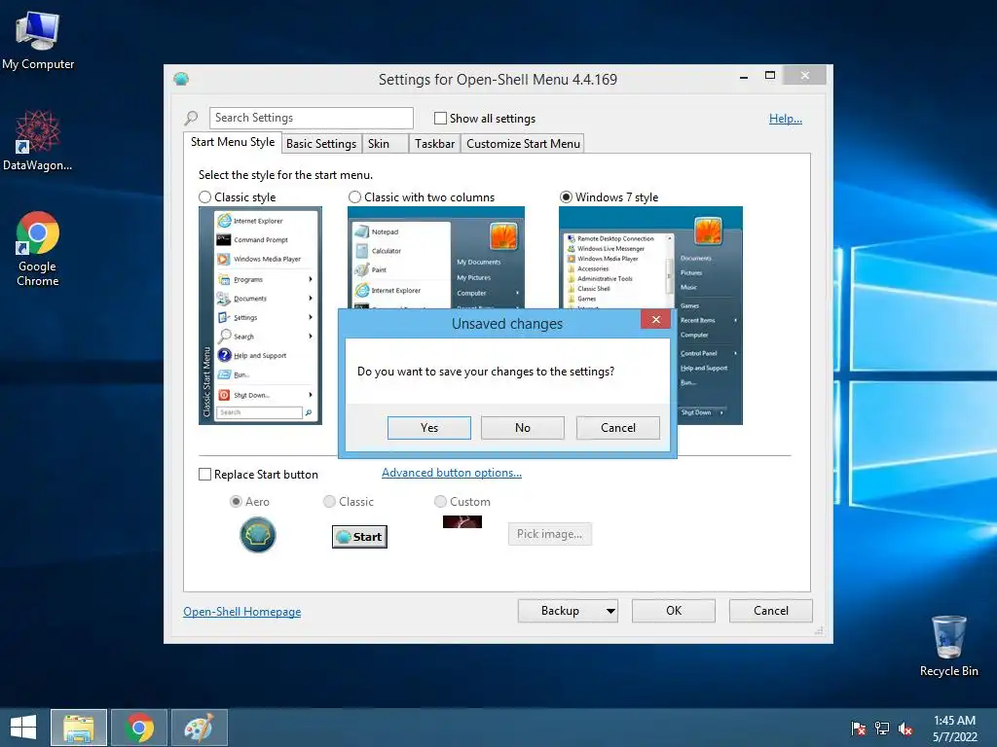Open Chrome from the taskbar
Image resolution: width=997 pixels, height=747 pixels.
tap(139, 728)
